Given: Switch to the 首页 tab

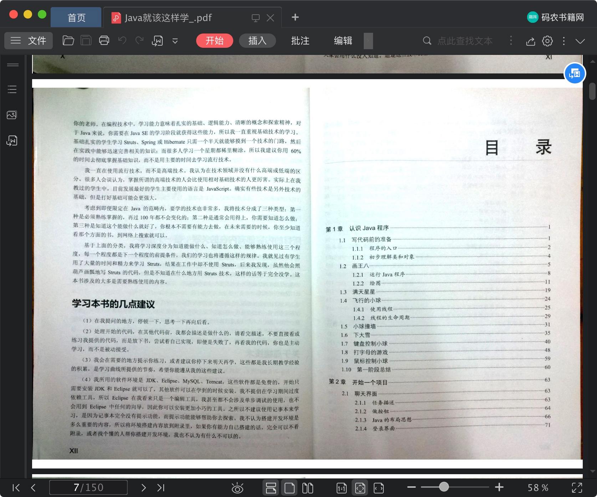Looking at the screenshot, I should (x=76, y=17).
